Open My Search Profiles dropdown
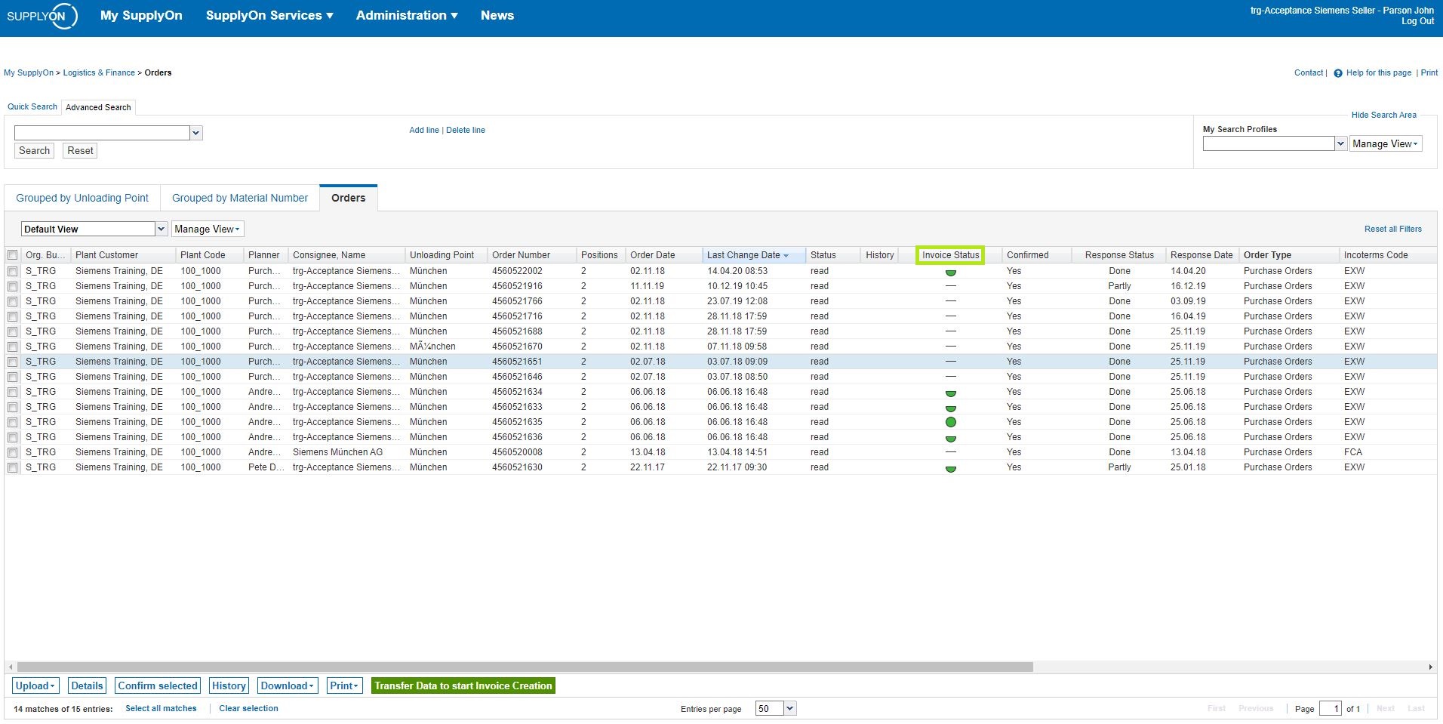The height and width of the screenshot is (724, 1443). click(x=1341, y=143)
